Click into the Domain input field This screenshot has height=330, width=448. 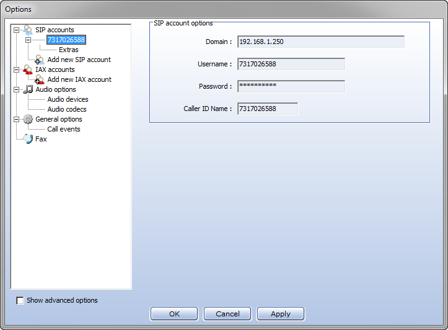click(x=320, y=42)
